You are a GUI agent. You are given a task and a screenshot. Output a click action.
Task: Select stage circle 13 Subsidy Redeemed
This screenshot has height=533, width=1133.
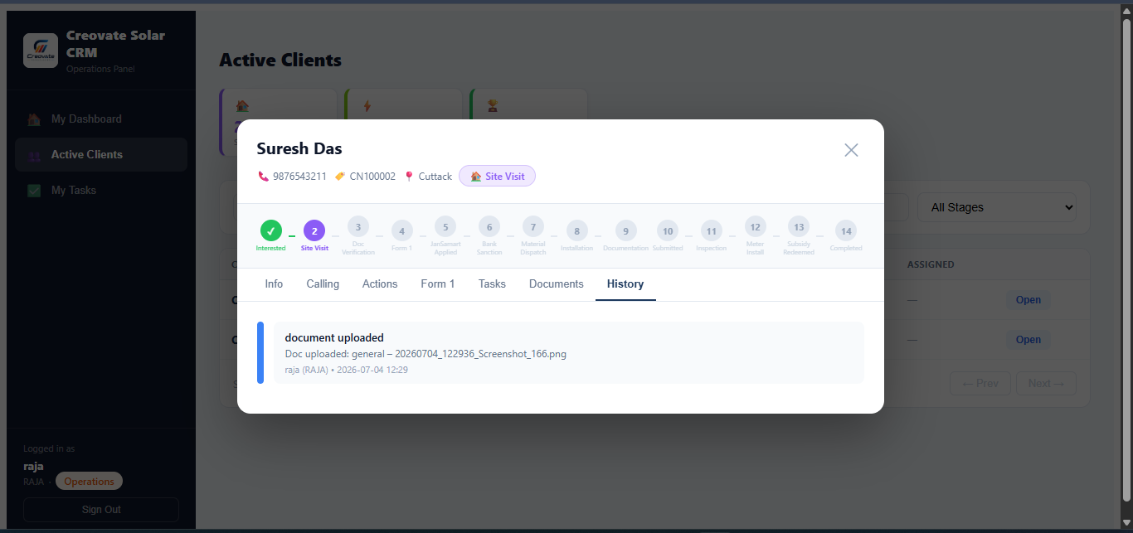pos(799,226)
